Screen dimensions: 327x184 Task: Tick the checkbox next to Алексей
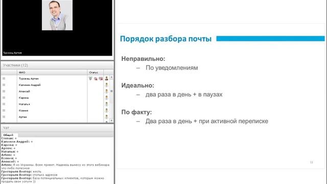(4, 91)
